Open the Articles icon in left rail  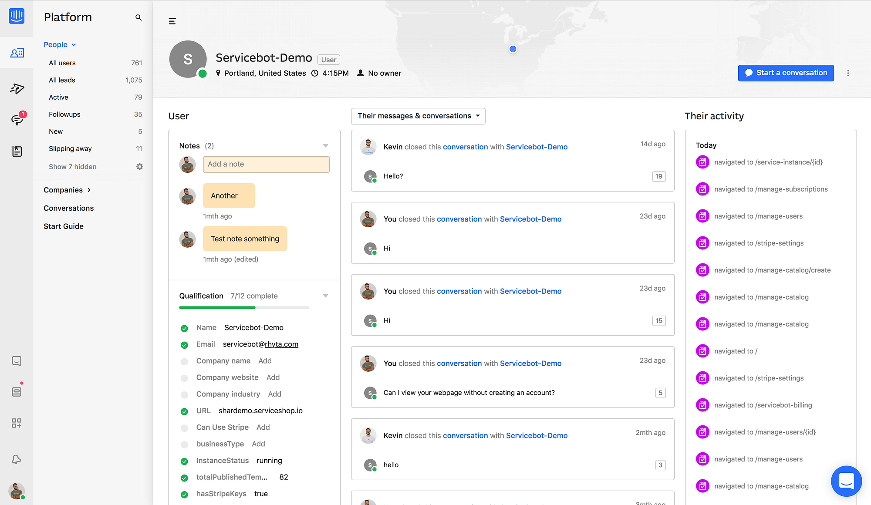(x=17, y=151)
